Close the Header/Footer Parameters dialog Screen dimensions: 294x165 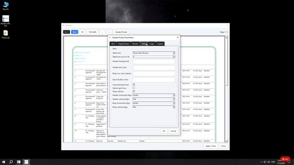coord(178,38)
